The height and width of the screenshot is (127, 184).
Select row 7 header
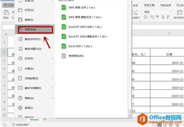point(4,94)
